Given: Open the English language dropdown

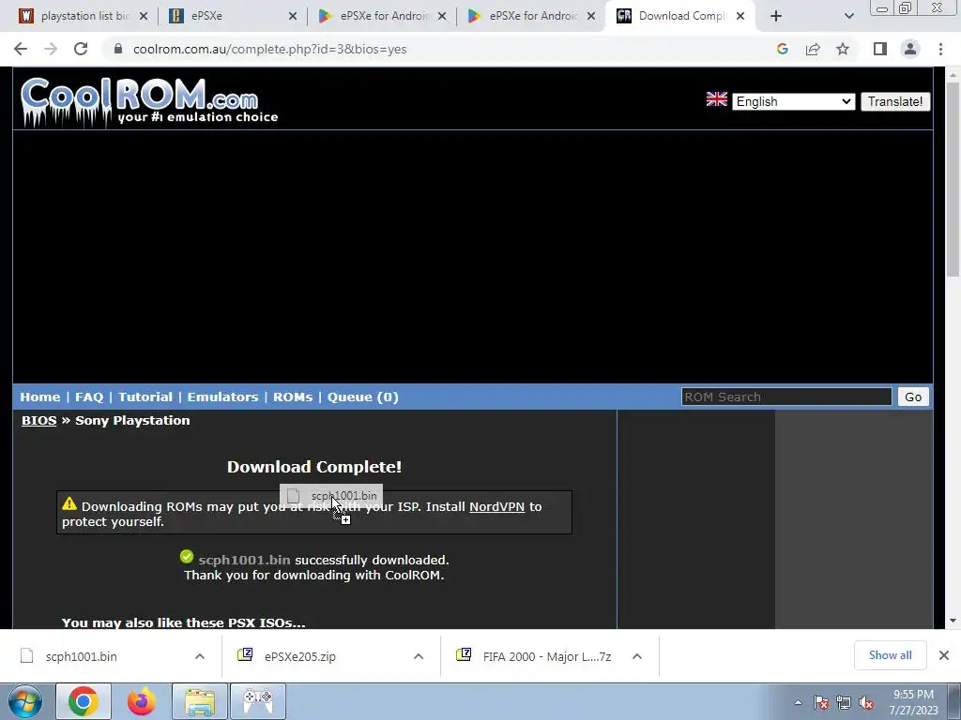Looking at the screenshot, I should [x=794, y=101].
